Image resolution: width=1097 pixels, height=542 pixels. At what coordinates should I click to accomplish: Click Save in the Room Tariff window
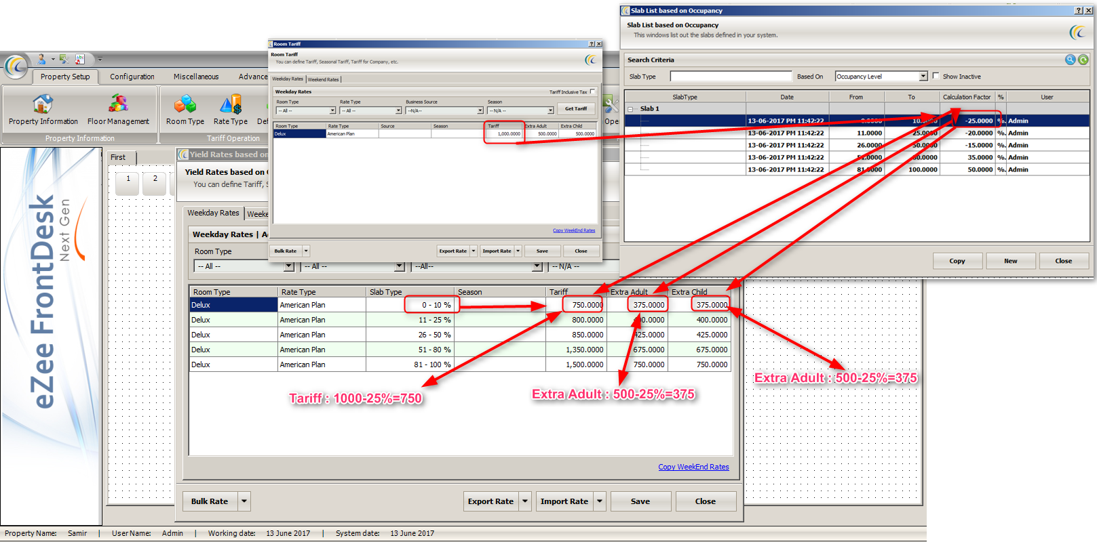pos(542,251)
